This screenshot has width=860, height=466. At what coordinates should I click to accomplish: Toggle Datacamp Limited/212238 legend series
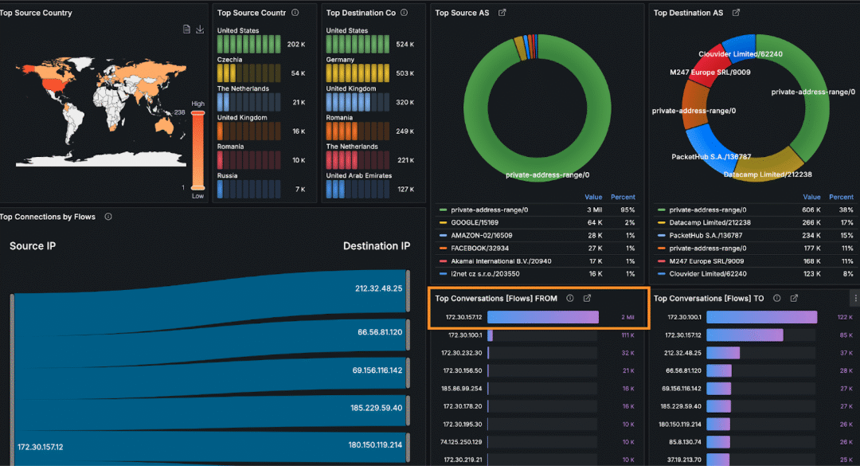coord(709,222)
